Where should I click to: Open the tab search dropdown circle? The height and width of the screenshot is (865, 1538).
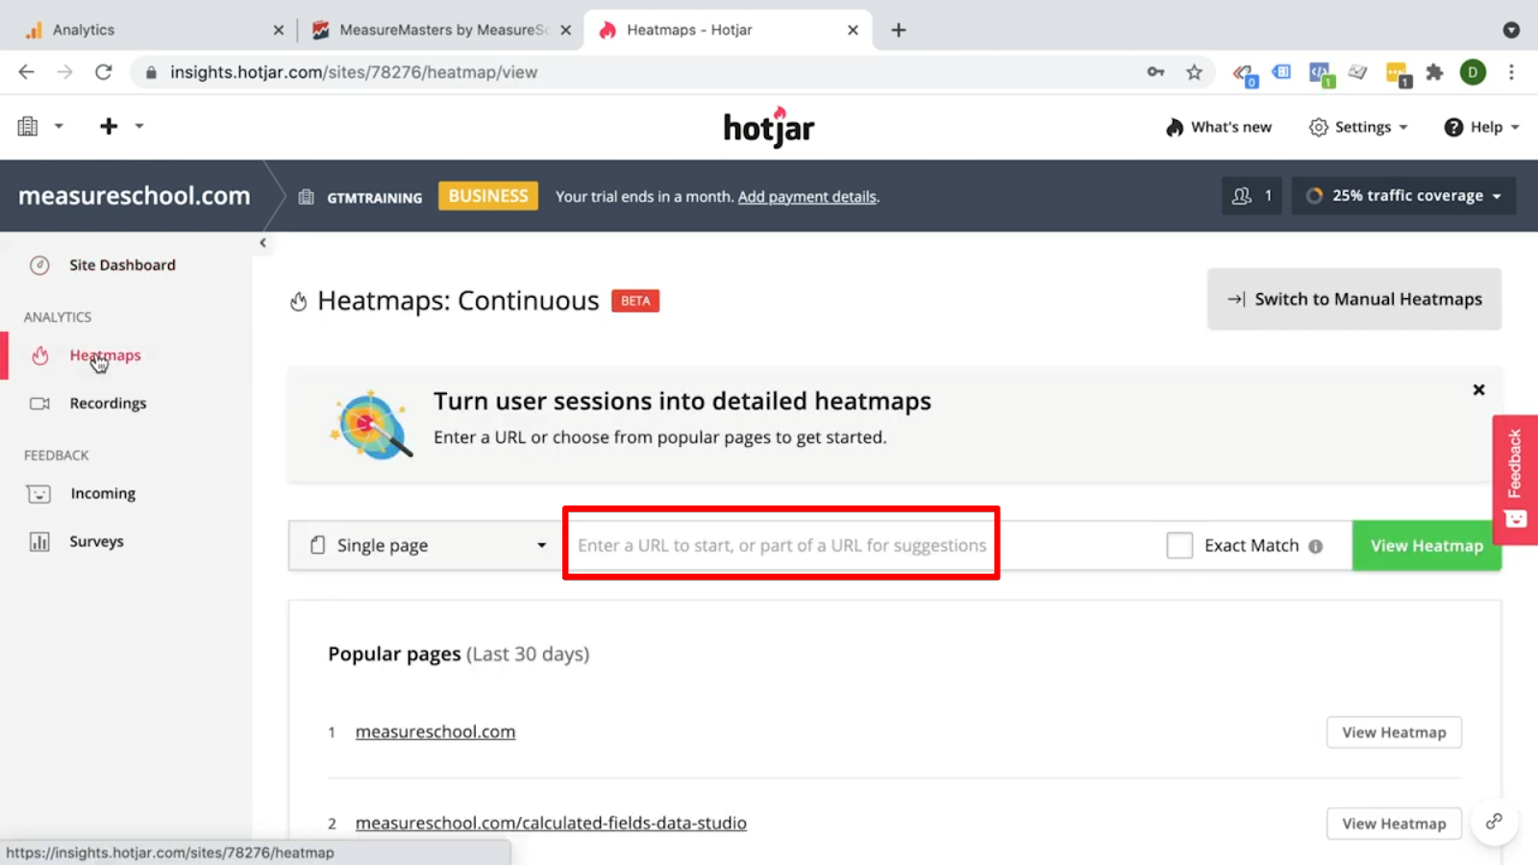click(x=1511, y=30)
